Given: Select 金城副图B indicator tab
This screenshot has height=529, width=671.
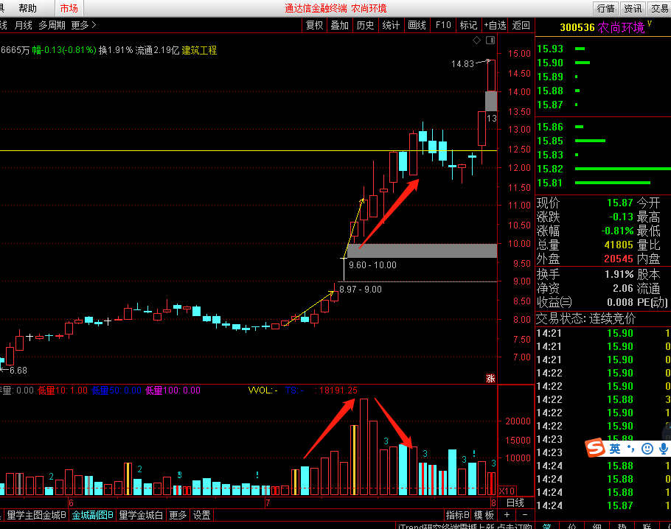Looking at the screenshot, I should [92, 515].
